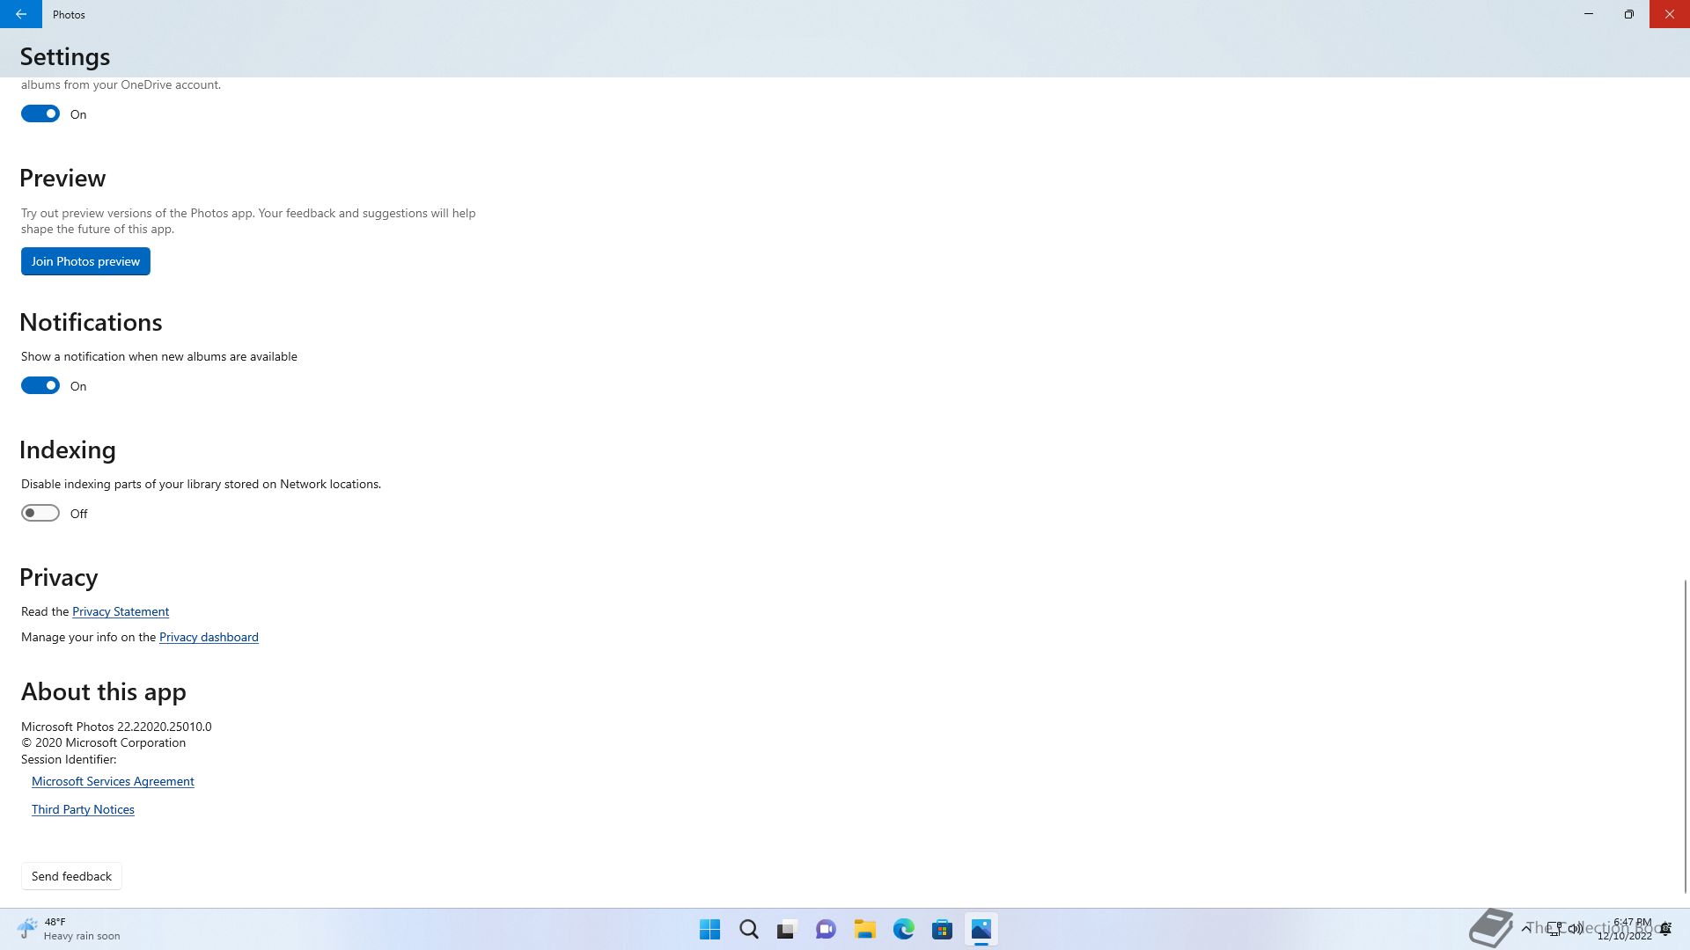Image resolution: width=1690 pixels, height=950 pixels.
Task: Click Join Photos preview button
Action: click(x=85, y=261)
